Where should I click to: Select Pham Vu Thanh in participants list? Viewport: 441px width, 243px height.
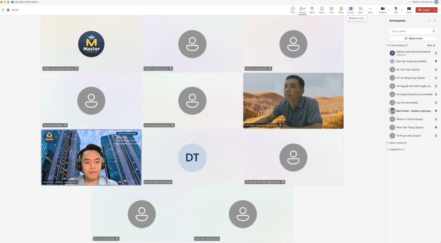tap(413, 119)
